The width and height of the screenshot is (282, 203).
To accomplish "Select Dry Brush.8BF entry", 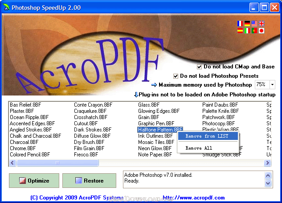I will tap(89, 142).
